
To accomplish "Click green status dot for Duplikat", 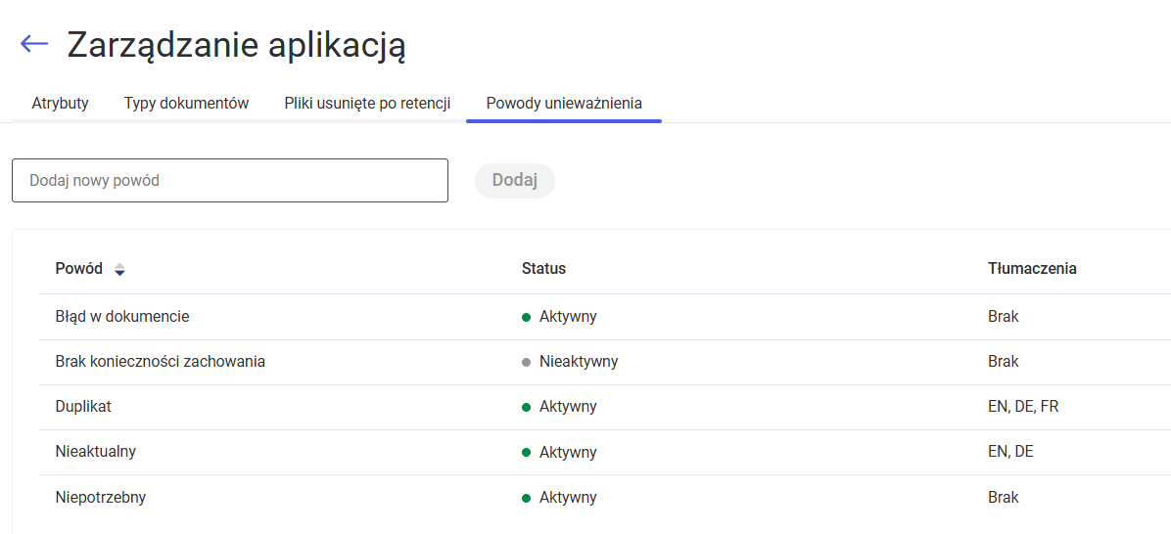I will (526, 407).
